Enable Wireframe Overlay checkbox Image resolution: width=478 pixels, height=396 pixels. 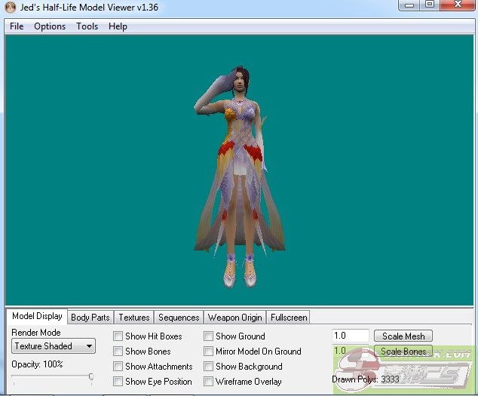click(x=209, y=382)
